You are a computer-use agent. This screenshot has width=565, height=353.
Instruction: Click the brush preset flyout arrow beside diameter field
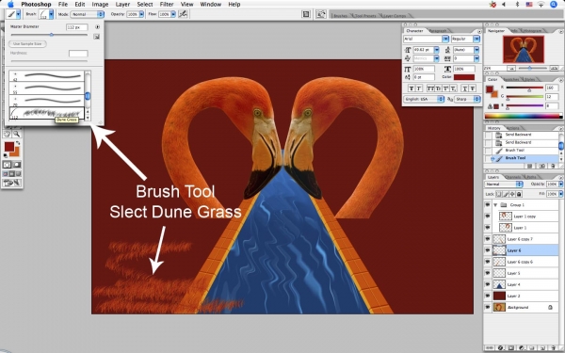click(x=97, y=27)
